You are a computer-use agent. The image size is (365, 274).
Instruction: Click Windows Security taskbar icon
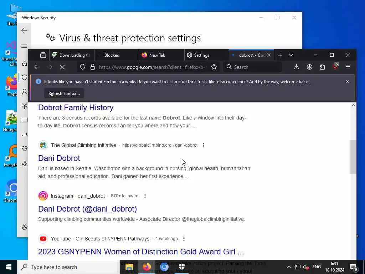(x=181, y=267)
